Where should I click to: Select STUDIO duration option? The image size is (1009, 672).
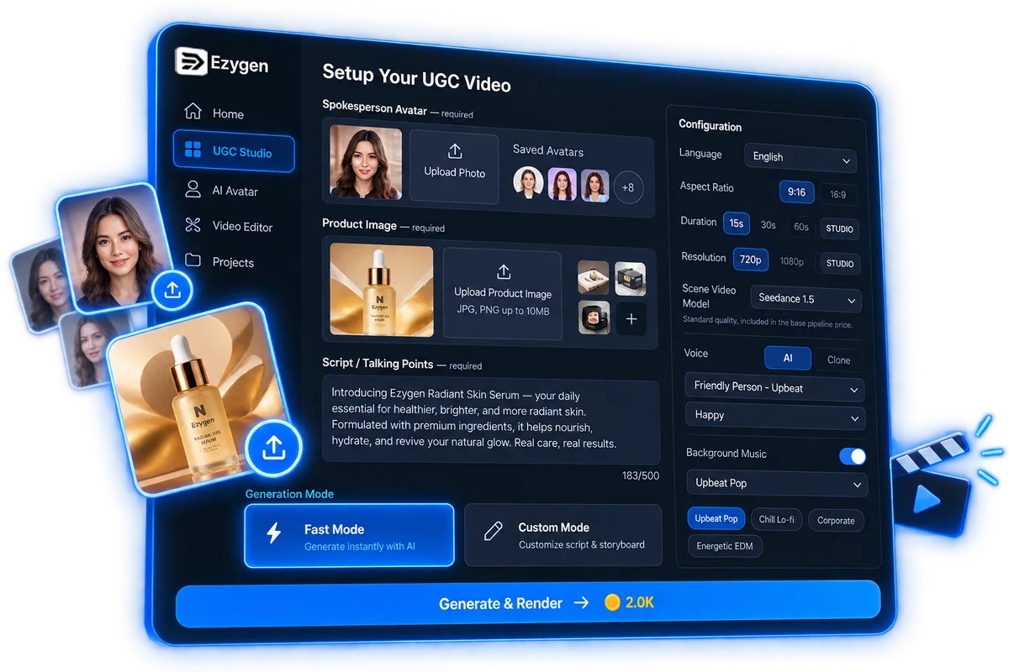click(839, 228)
